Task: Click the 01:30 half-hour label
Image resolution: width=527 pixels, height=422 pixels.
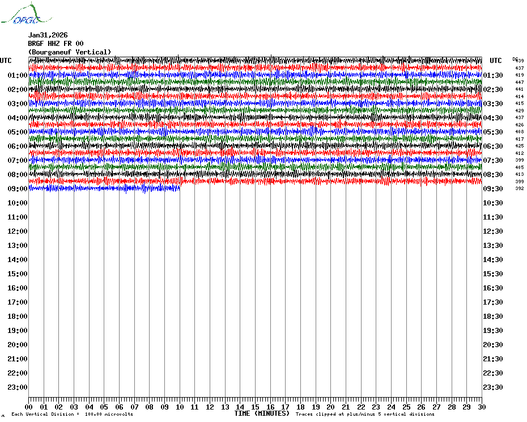Action: click(493, 75)
